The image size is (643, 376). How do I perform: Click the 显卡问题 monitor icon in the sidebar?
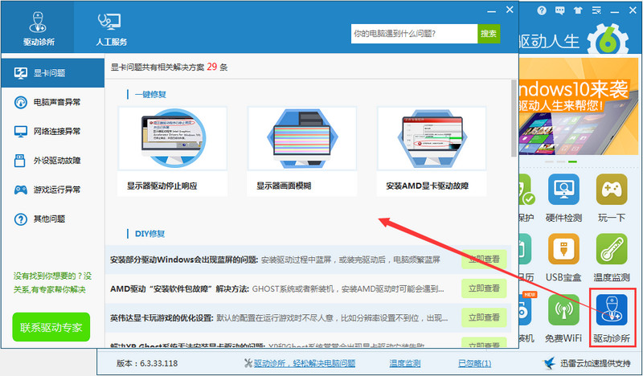point(21,73)
